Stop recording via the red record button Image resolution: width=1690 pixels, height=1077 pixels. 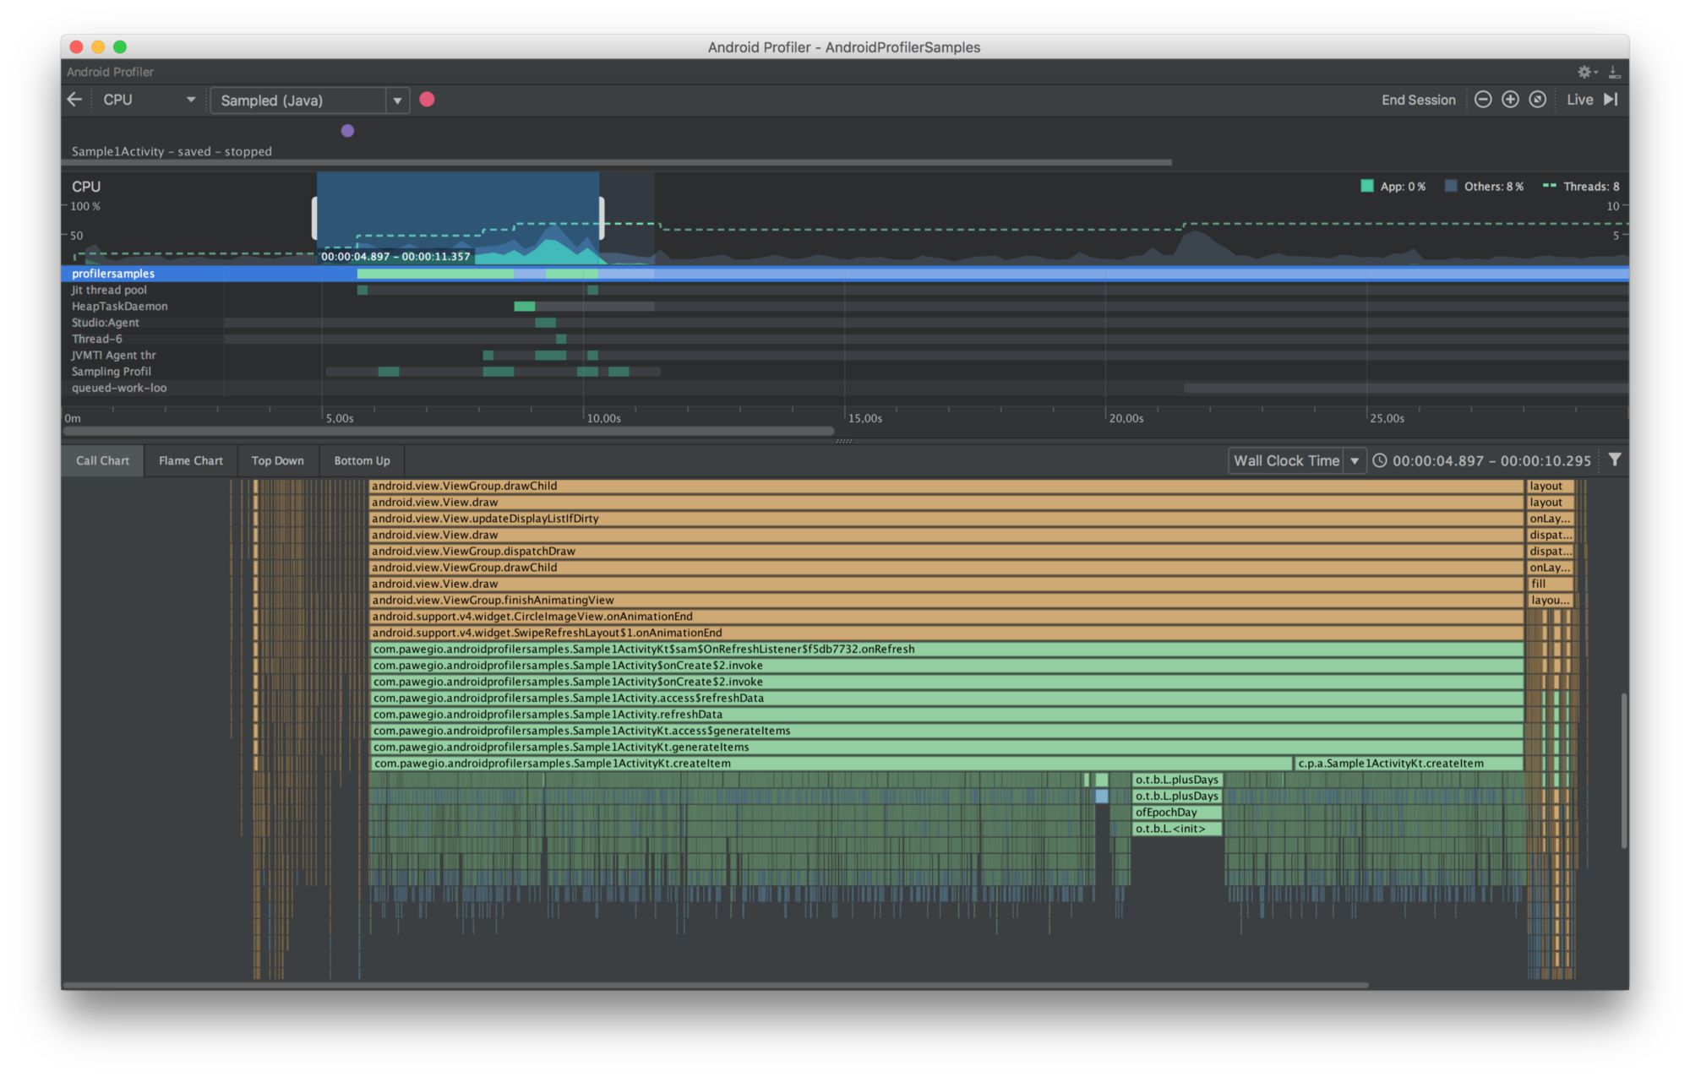tap(428, 100)
